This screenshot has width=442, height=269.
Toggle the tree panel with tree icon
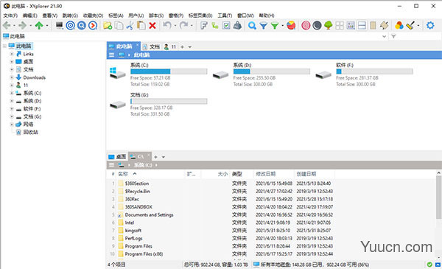pyautogui.click(x=329, y=25)
